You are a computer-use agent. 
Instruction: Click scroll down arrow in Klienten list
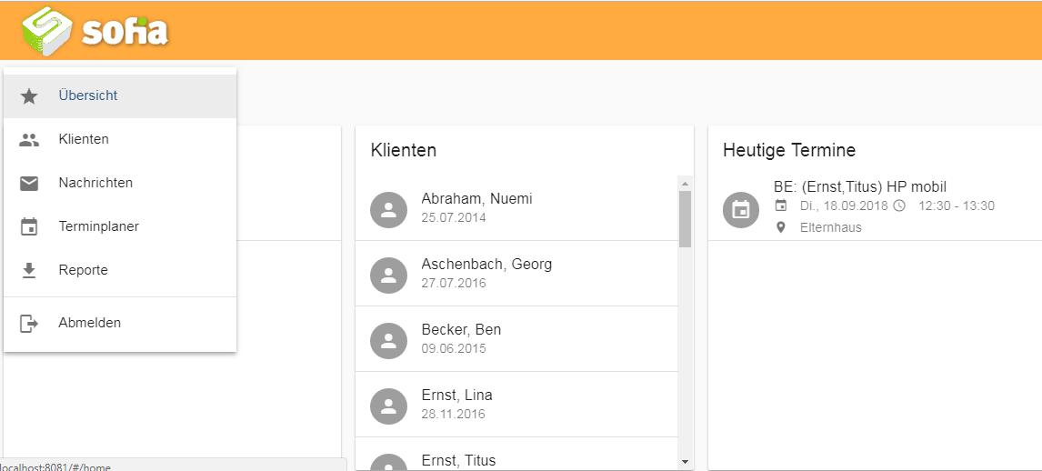[685, 462]
